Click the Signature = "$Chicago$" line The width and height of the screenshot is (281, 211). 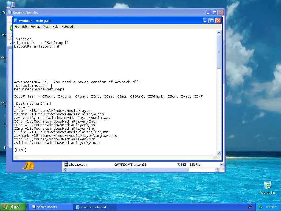[x=41, y=43]
